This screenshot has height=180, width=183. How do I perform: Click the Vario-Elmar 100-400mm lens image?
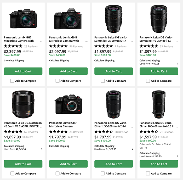158,105
